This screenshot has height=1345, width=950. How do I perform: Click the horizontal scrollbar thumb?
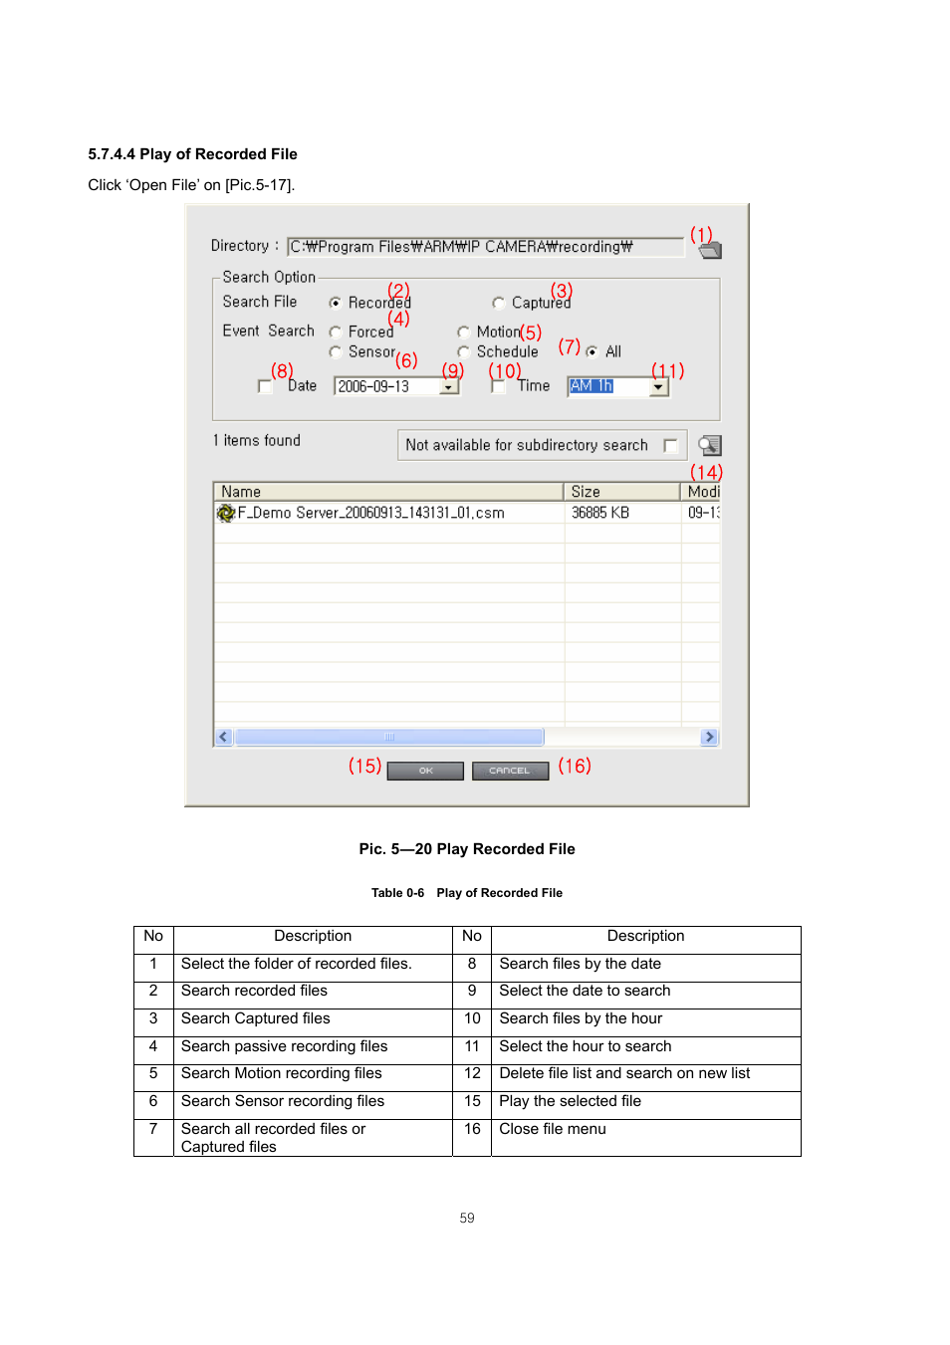(x=389, y=737)
